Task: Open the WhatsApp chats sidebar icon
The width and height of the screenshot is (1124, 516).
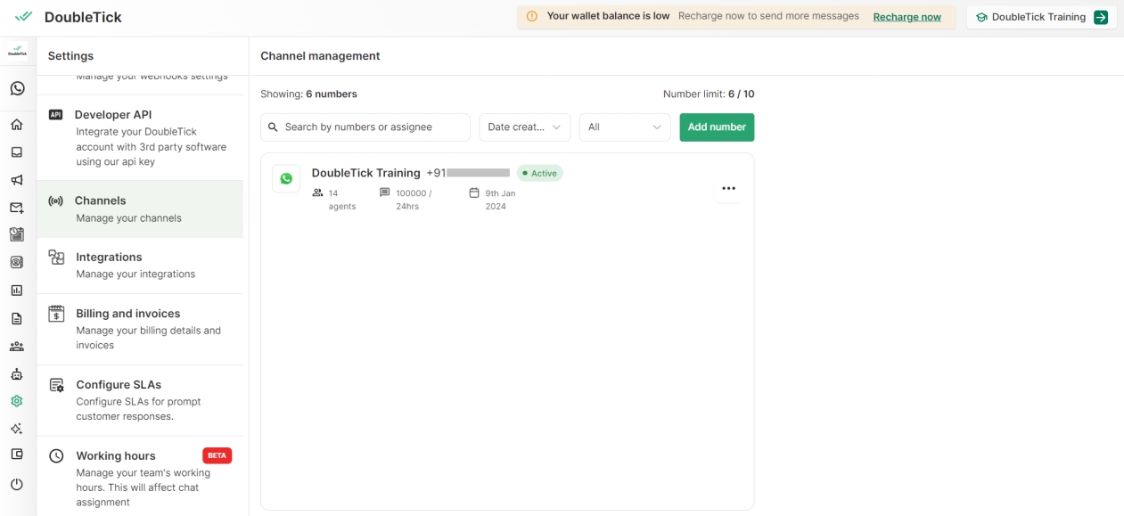Action: [17, 88]
